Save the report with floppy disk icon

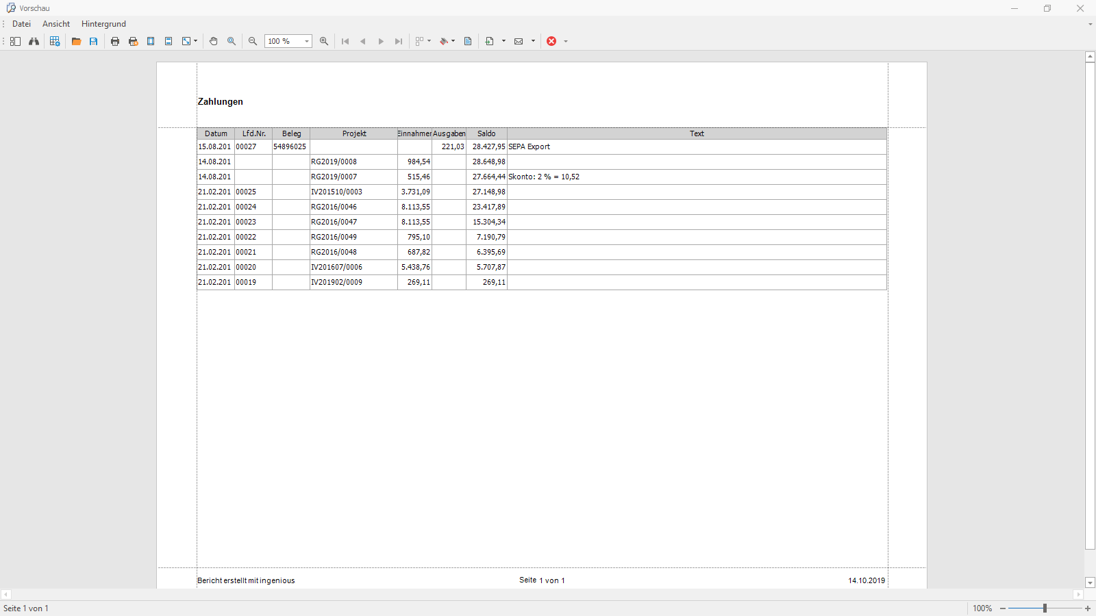(x=94, y=41)
